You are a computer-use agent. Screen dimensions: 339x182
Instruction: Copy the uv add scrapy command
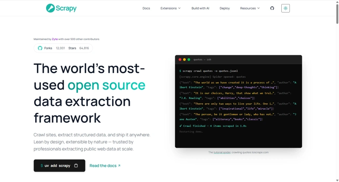click(x=76, y=166)
